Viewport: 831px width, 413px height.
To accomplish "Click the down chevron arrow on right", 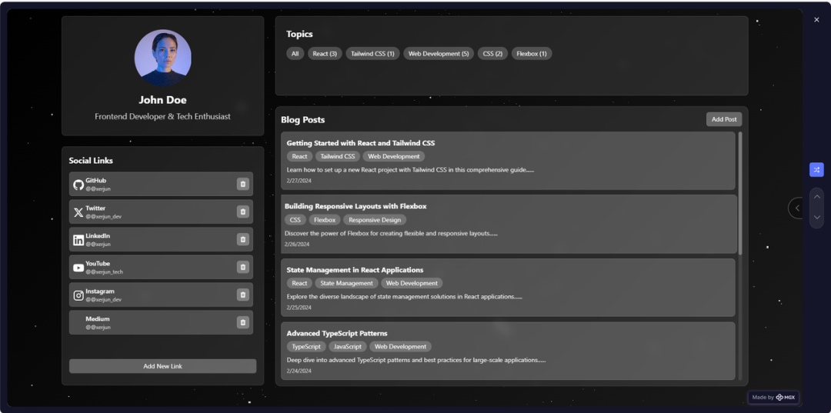I will pos(816,218).
